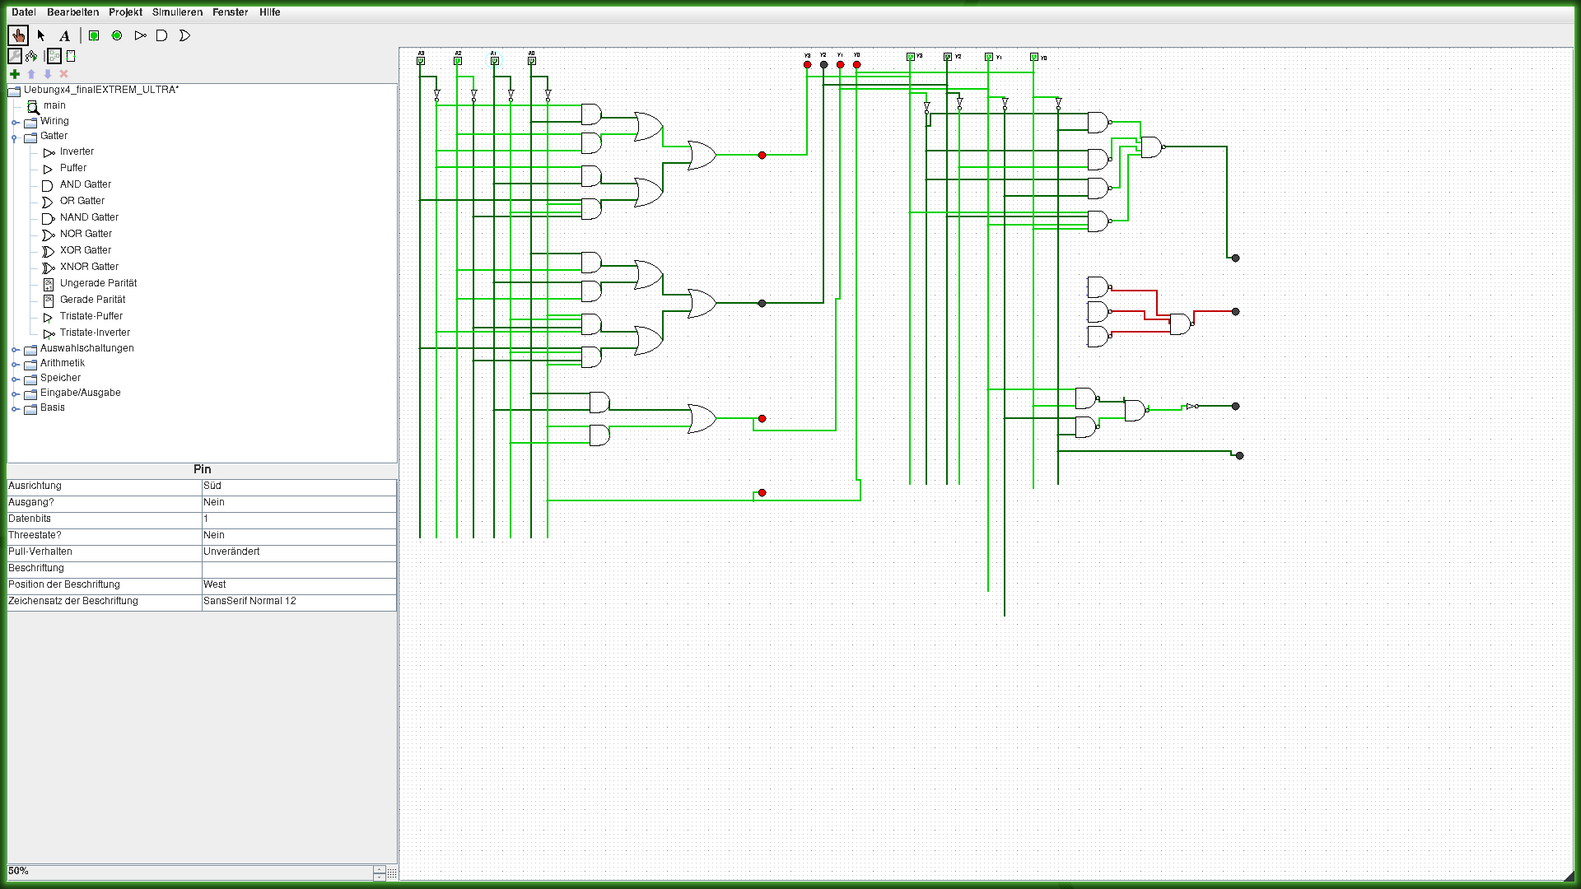Expand the Arithmetik folder
This screenshot has height=889, width=1581.
pyautogui.click(x=15, y=364)
